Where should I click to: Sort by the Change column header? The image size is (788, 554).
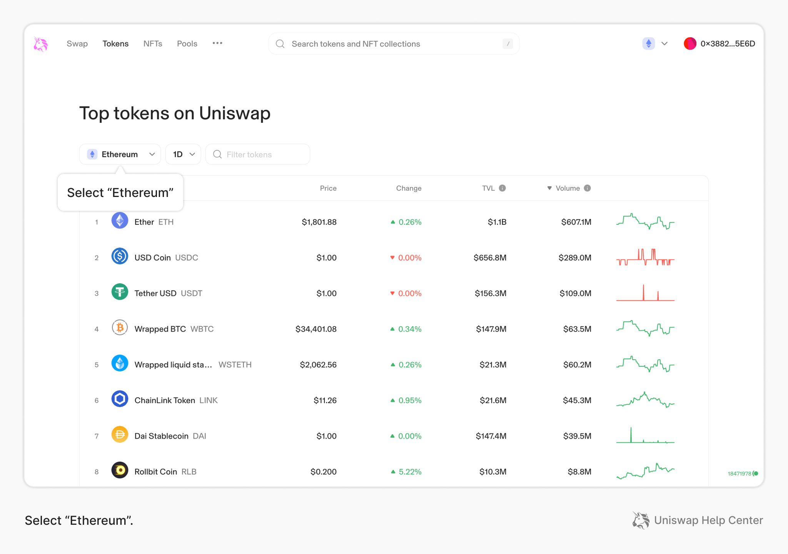(x=409, y=188)
